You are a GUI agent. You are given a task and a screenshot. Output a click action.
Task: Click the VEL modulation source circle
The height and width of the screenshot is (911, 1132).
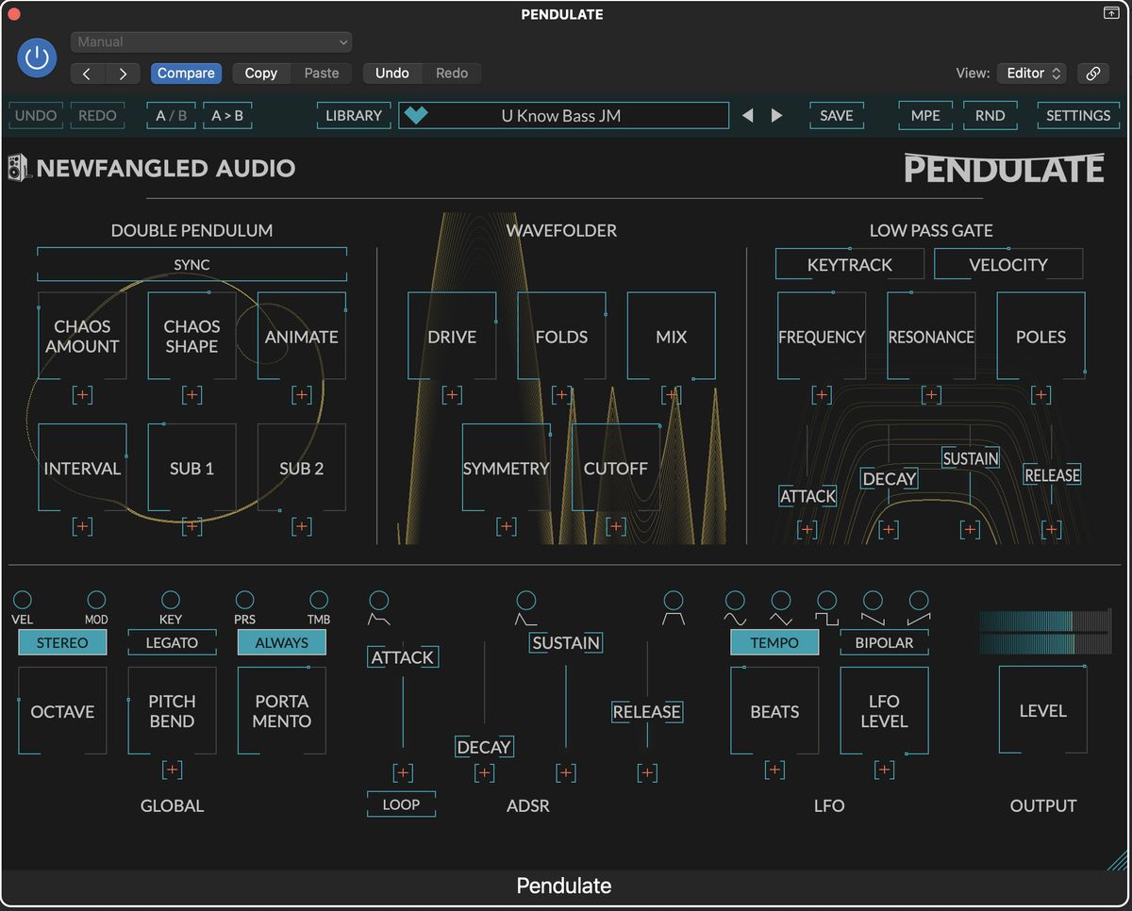(x=23, y=600)
